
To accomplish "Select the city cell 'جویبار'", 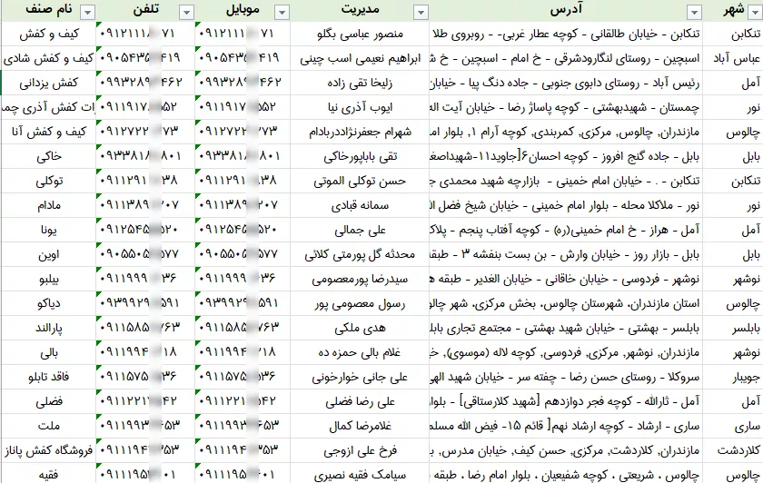I will pyautogui.click(x=733, y=378).
